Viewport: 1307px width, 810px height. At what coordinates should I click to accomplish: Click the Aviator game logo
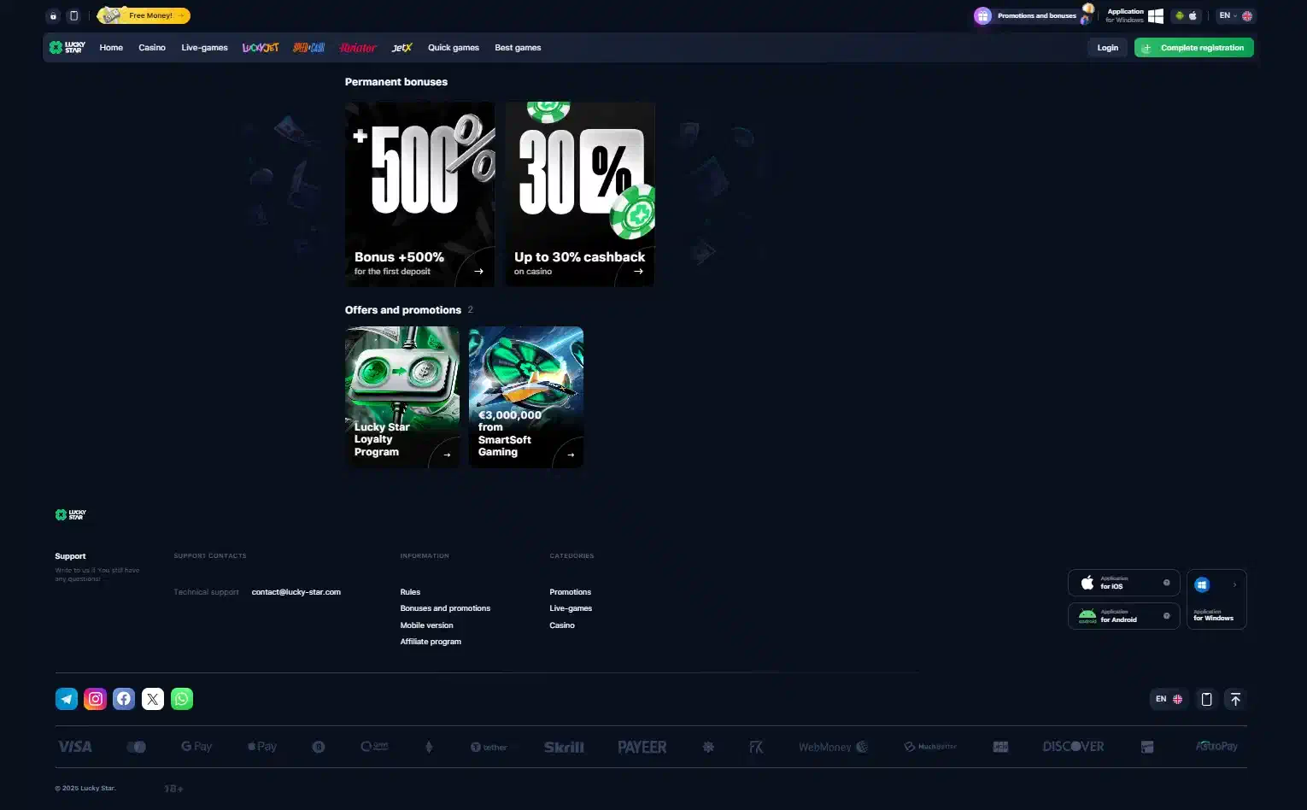358,48
